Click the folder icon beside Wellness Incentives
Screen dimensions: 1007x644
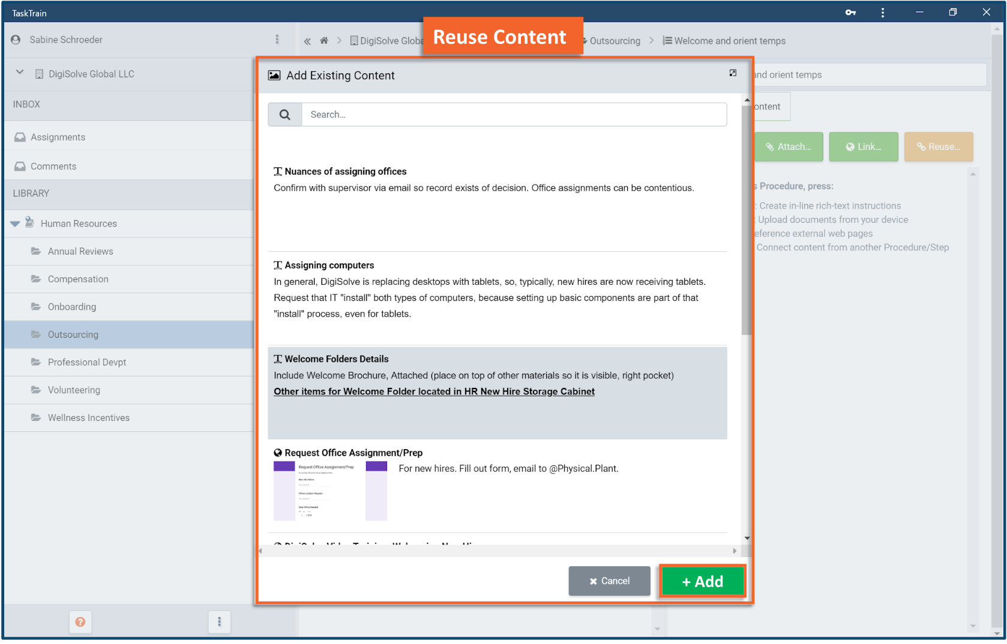click(36, 417)
